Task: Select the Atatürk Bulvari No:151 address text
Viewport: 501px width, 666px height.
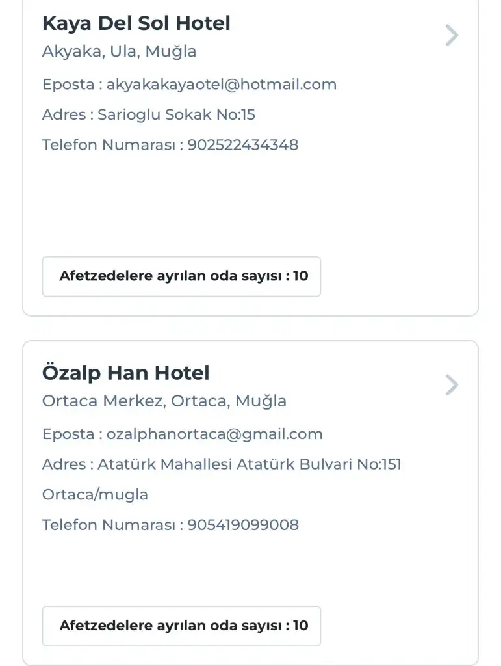Action: (250, 464)
